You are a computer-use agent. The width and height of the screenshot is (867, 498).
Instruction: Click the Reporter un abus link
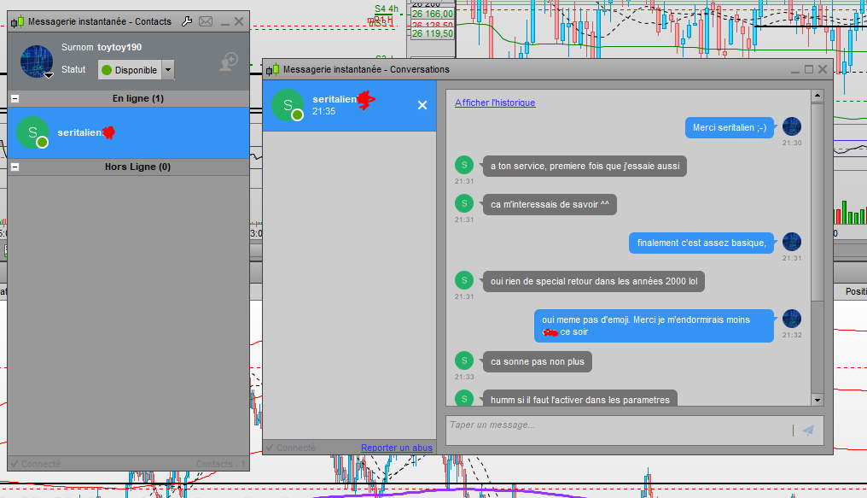coord(396,448)
